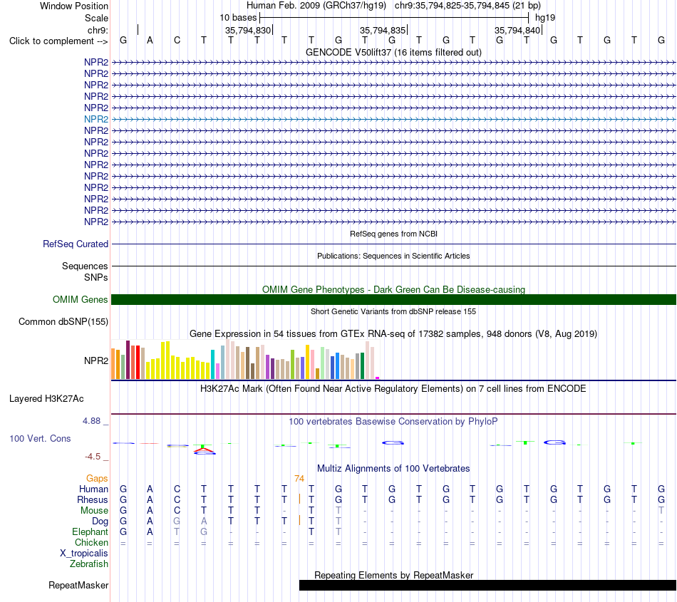
Task: Open the RefSeq Curated track label
Action: pos(76,244)
